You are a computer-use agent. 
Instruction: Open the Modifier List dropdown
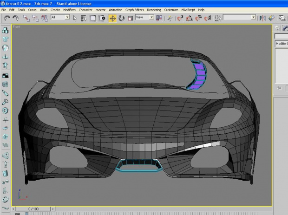coord(281,44)
